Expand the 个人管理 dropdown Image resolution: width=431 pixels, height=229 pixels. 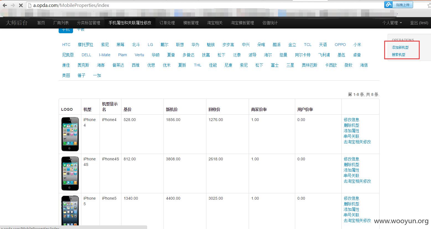[392, 23]
